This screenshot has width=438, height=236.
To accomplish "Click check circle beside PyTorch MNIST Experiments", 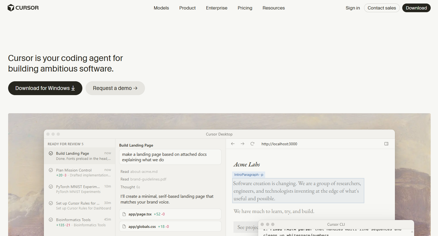I will (51, 187).
